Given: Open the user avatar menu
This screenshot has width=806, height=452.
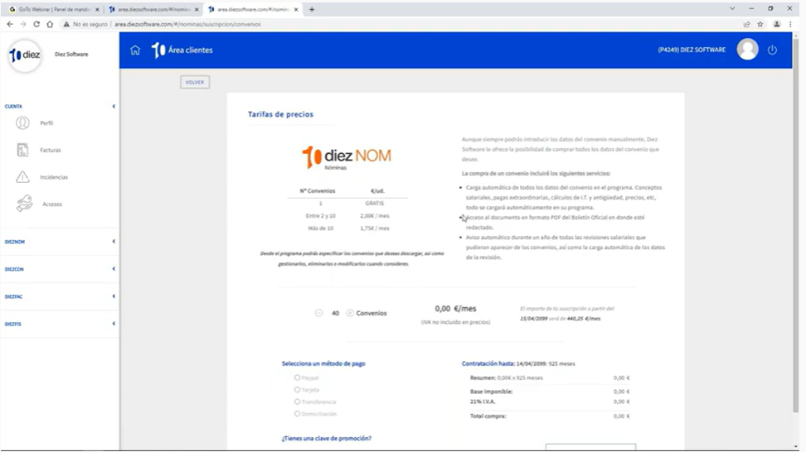Looking at the screenshot, I should tap(747, 49).
